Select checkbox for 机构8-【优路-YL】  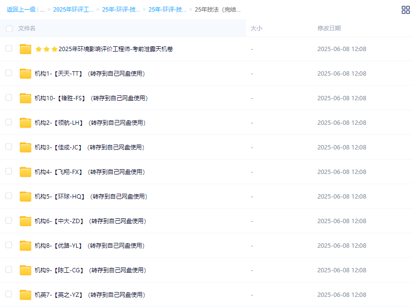tap(9, 245)
